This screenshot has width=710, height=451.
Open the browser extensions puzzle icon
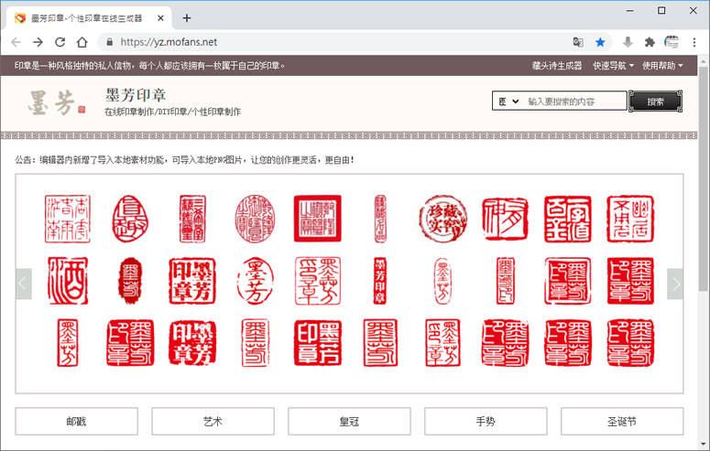(x=650, y=42)
